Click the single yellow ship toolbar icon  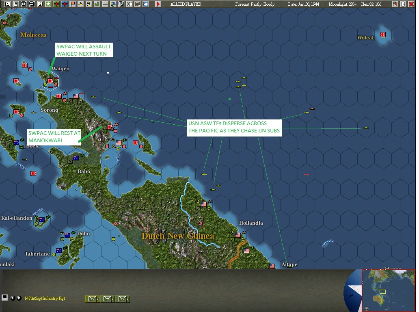click(81, 4)
